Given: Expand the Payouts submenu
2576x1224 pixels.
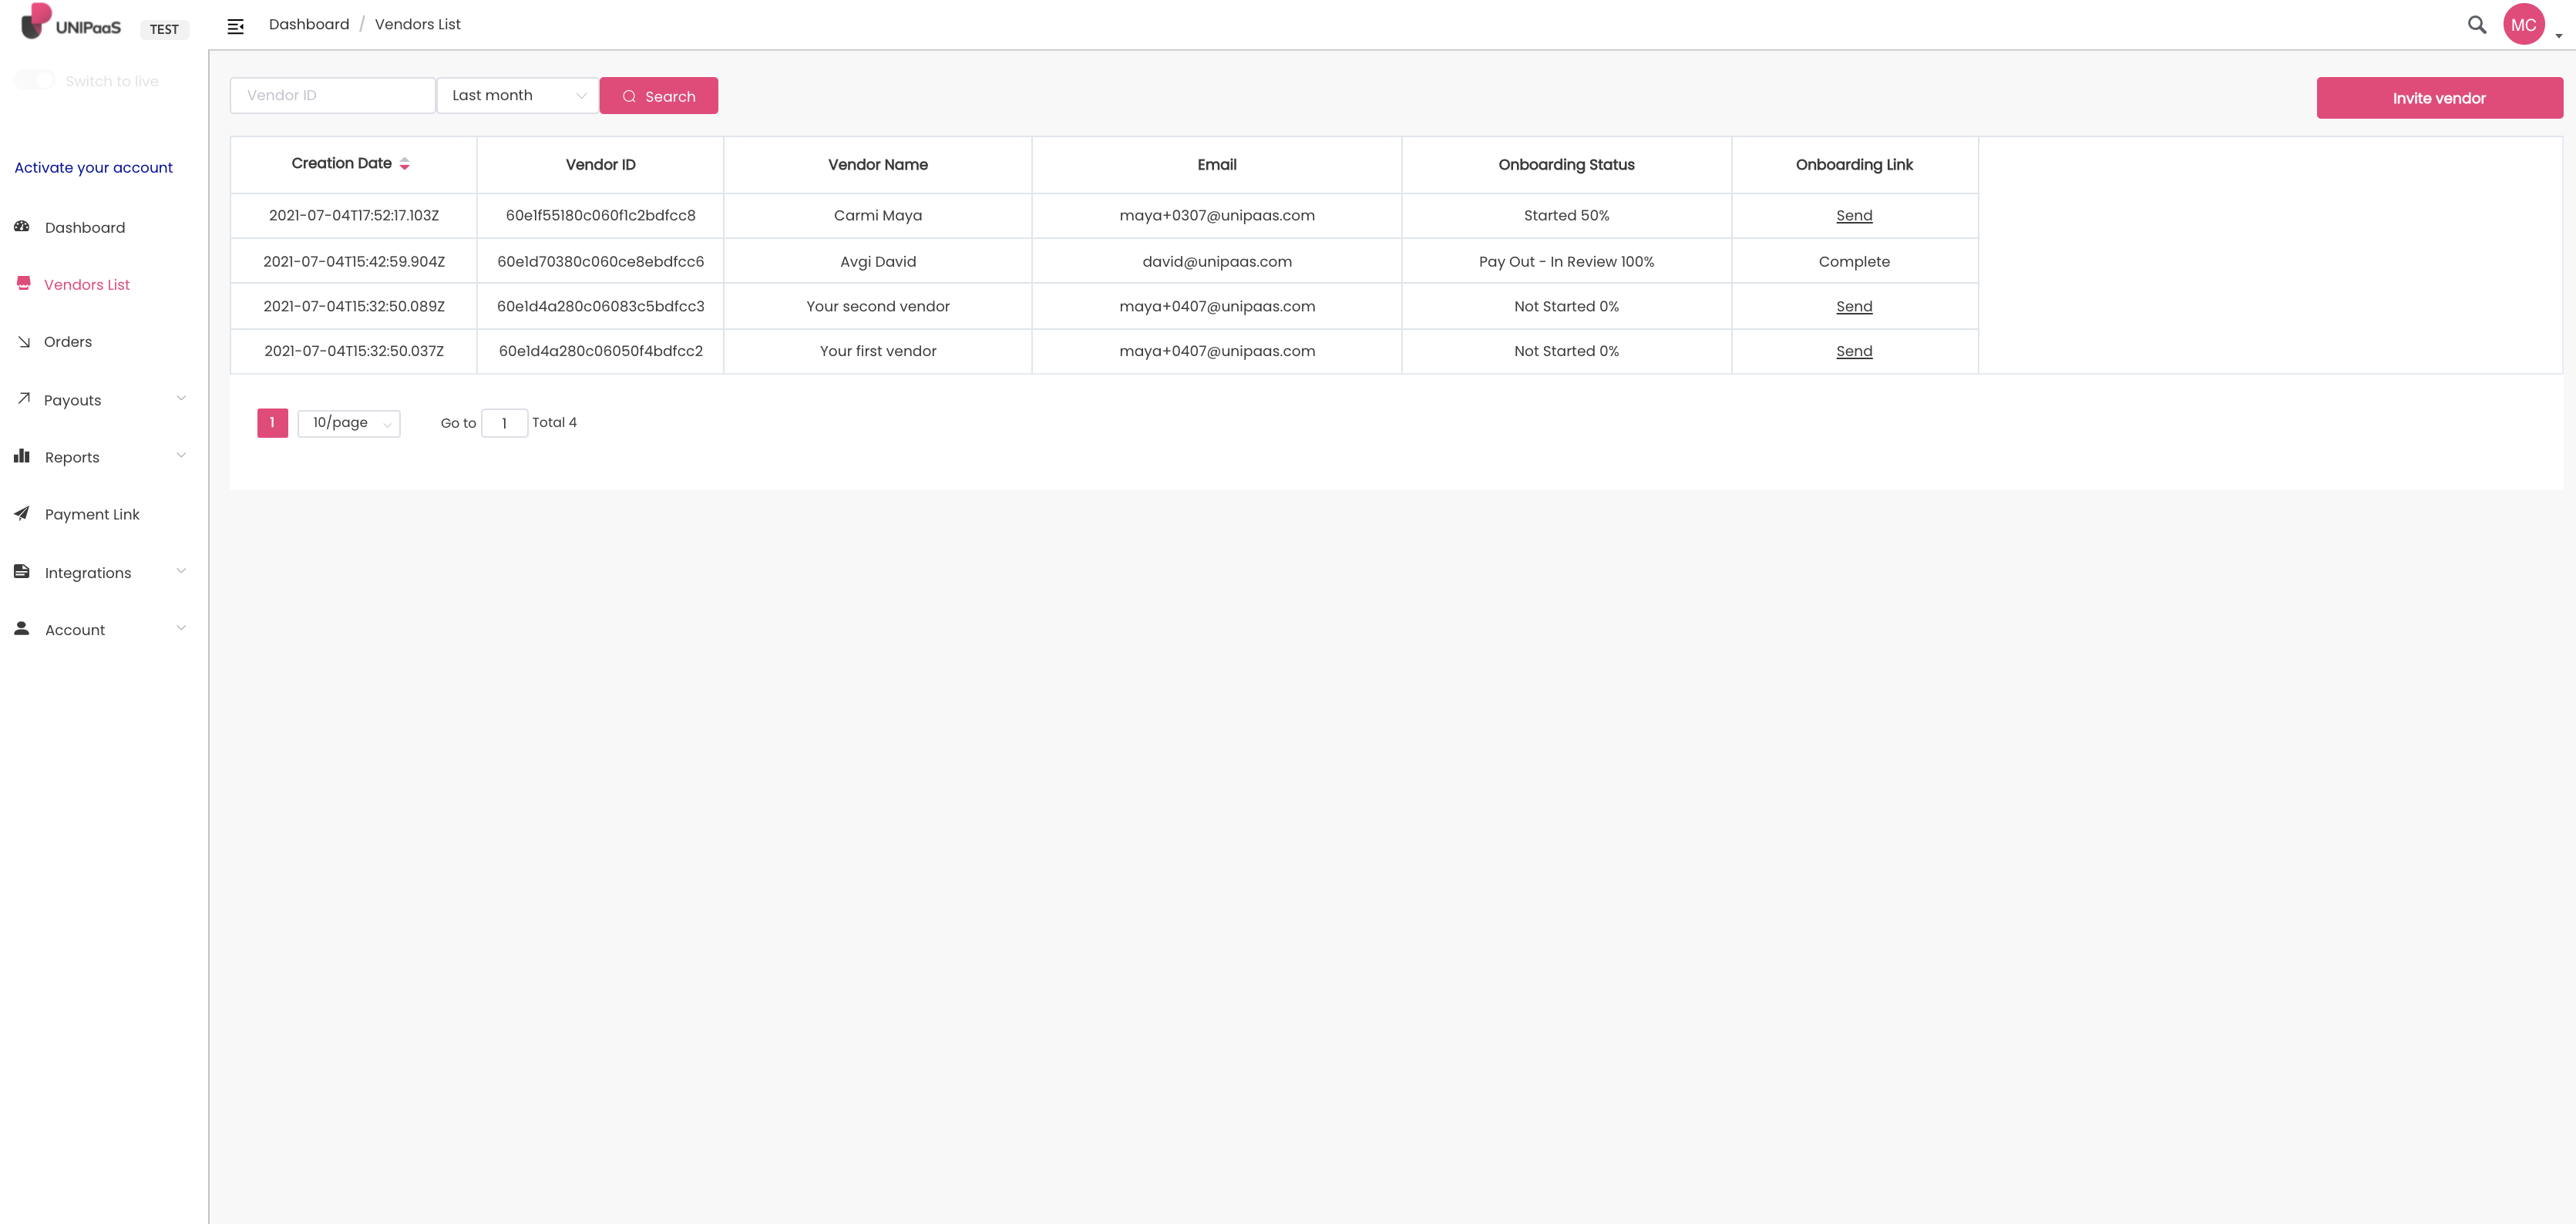Looking at the screenshot, I should [181, 399].
